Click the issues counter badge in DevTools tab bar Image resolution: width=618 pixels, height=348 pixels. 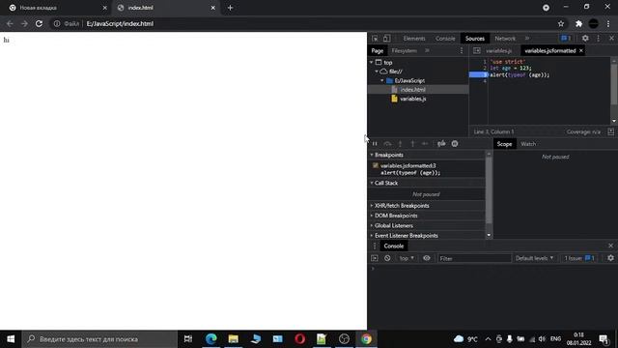point(566,39)
